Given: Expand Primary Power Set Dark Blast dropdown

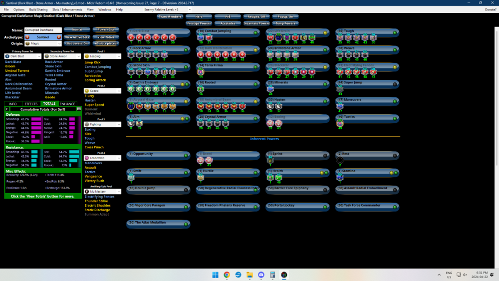Looking at the screenshot, I should tap(22, 56).
